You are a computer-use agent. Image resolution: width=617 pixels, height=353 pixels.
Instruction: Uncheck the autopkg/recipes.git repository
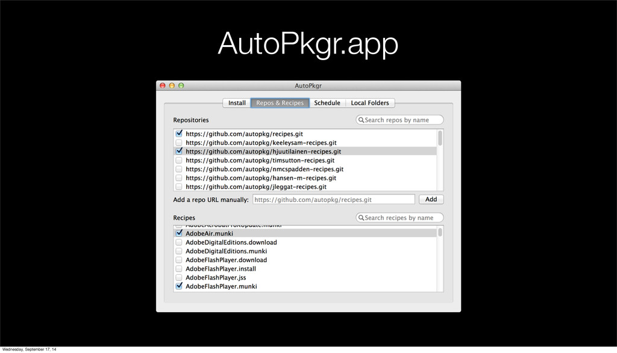tap(179, 134)
